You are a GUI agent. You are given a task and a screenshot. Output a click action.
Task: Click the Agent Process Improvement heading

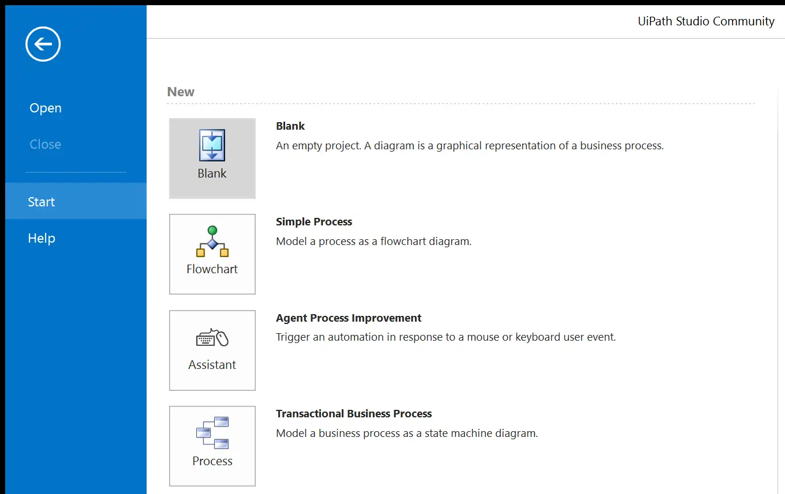349,318
